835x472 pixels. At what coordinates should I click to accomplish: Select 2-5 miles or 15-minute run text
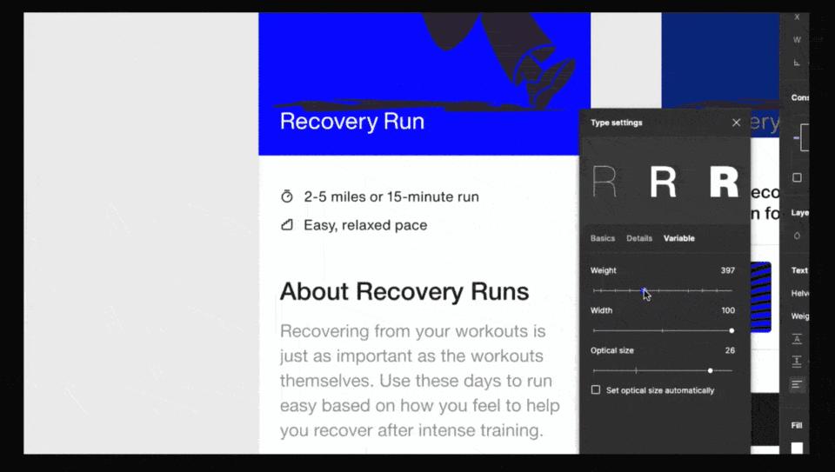click(x=391, y=197)
